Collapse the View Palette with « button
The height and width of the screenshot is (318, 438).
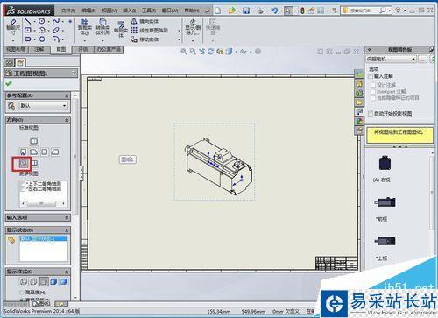pyautogui.click(x=370, y=50)
